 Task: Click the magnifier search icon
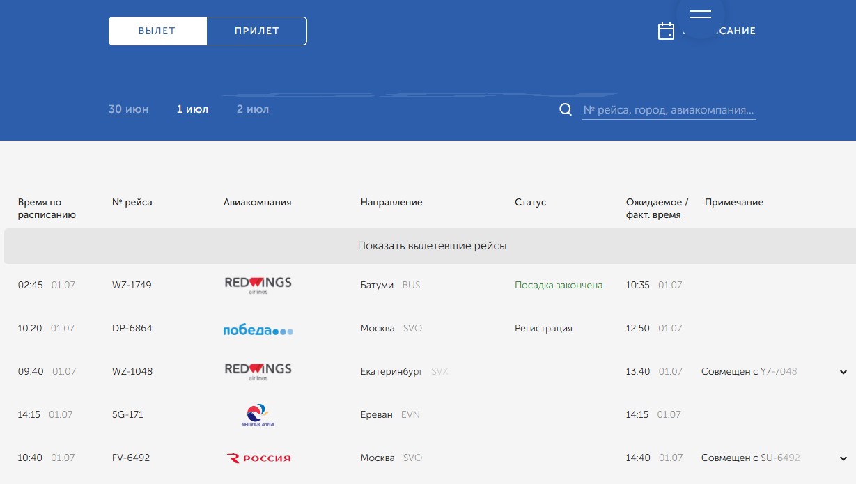(566, 110)
